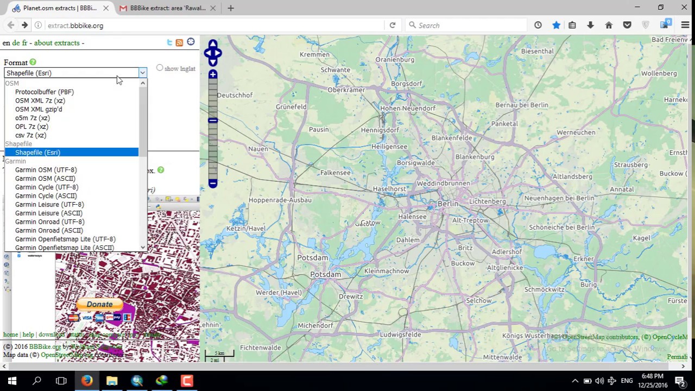Open a new browser tab
The width and height of the screenshot is (695, 391).
(x=231, y=8)
